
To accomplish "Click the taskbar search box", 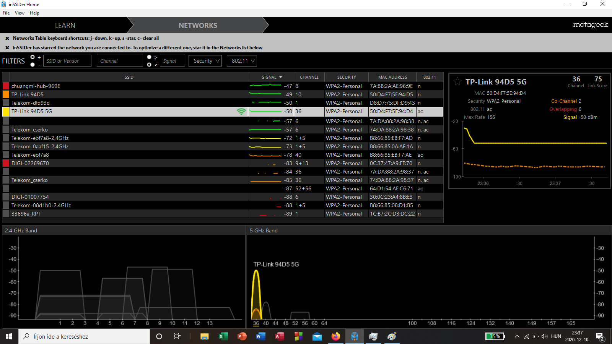I will pos(84,336).
